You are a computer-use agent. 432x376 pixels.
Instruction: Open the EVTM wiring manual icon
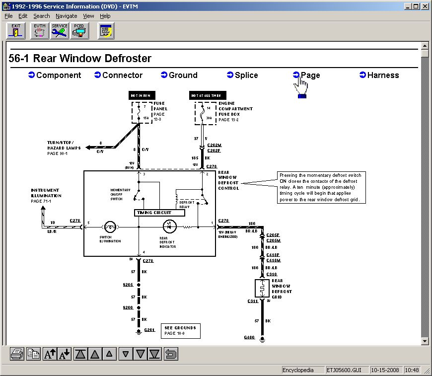tap(39, 31)
